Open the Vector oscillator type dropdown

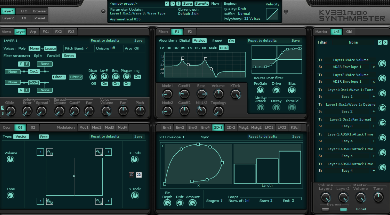pos(21,136)
